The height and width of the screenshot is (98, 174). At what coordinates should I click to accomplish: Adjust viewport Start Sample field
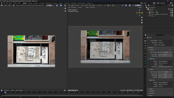[x=165, y=67]
